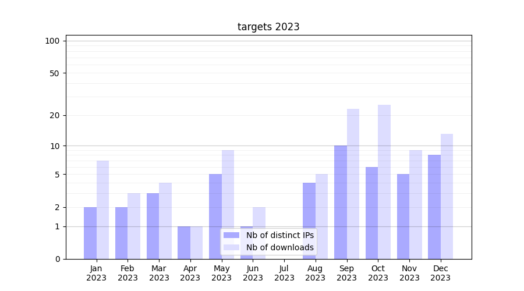Click the chart title 'targets 2023'
Image resolution: width=524 pixels, height=291 pixels.
[x=268, y=27]
